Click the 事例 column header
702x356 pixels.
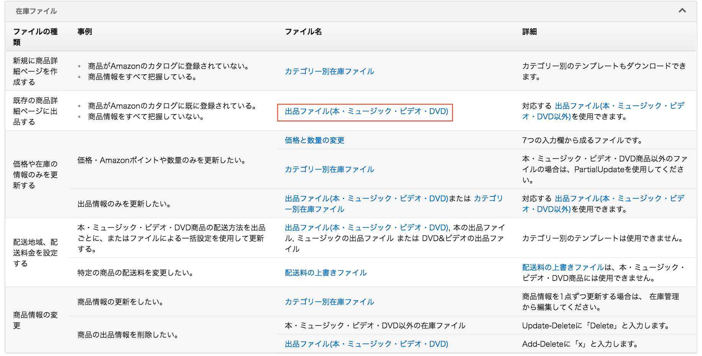(85, 32)
